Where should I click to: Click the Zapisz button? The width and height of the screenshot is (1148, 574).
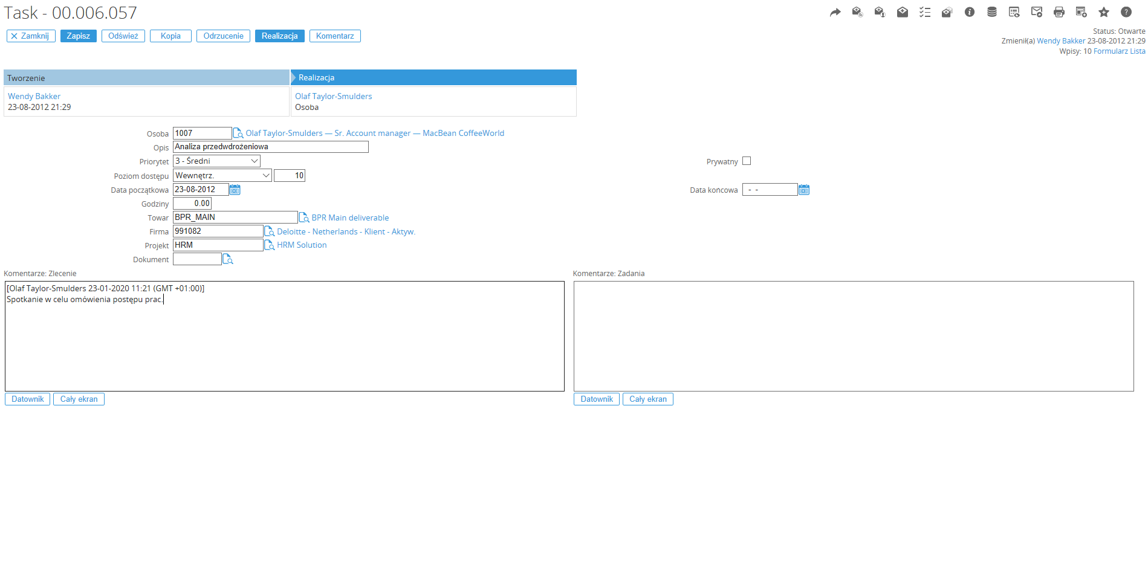tap(78, 36)
